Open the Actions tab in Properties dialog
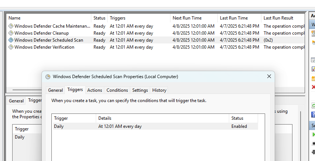 point(94,90)
